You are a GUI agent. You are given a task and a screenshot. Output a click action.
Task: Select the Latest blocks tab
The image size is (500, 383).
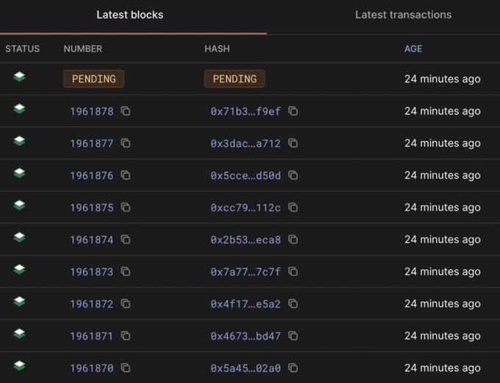point(130,15)
